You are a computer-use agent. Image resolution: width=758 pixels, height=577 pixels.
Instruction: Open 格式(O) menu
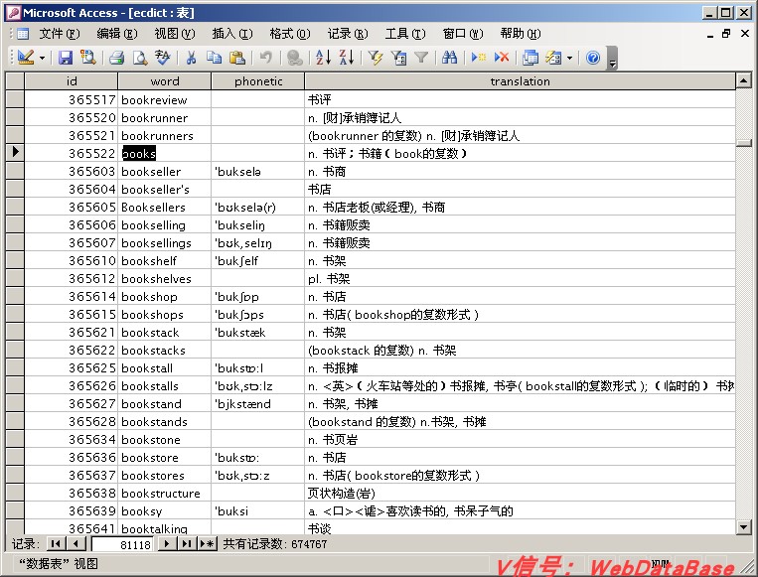[290, 34]
